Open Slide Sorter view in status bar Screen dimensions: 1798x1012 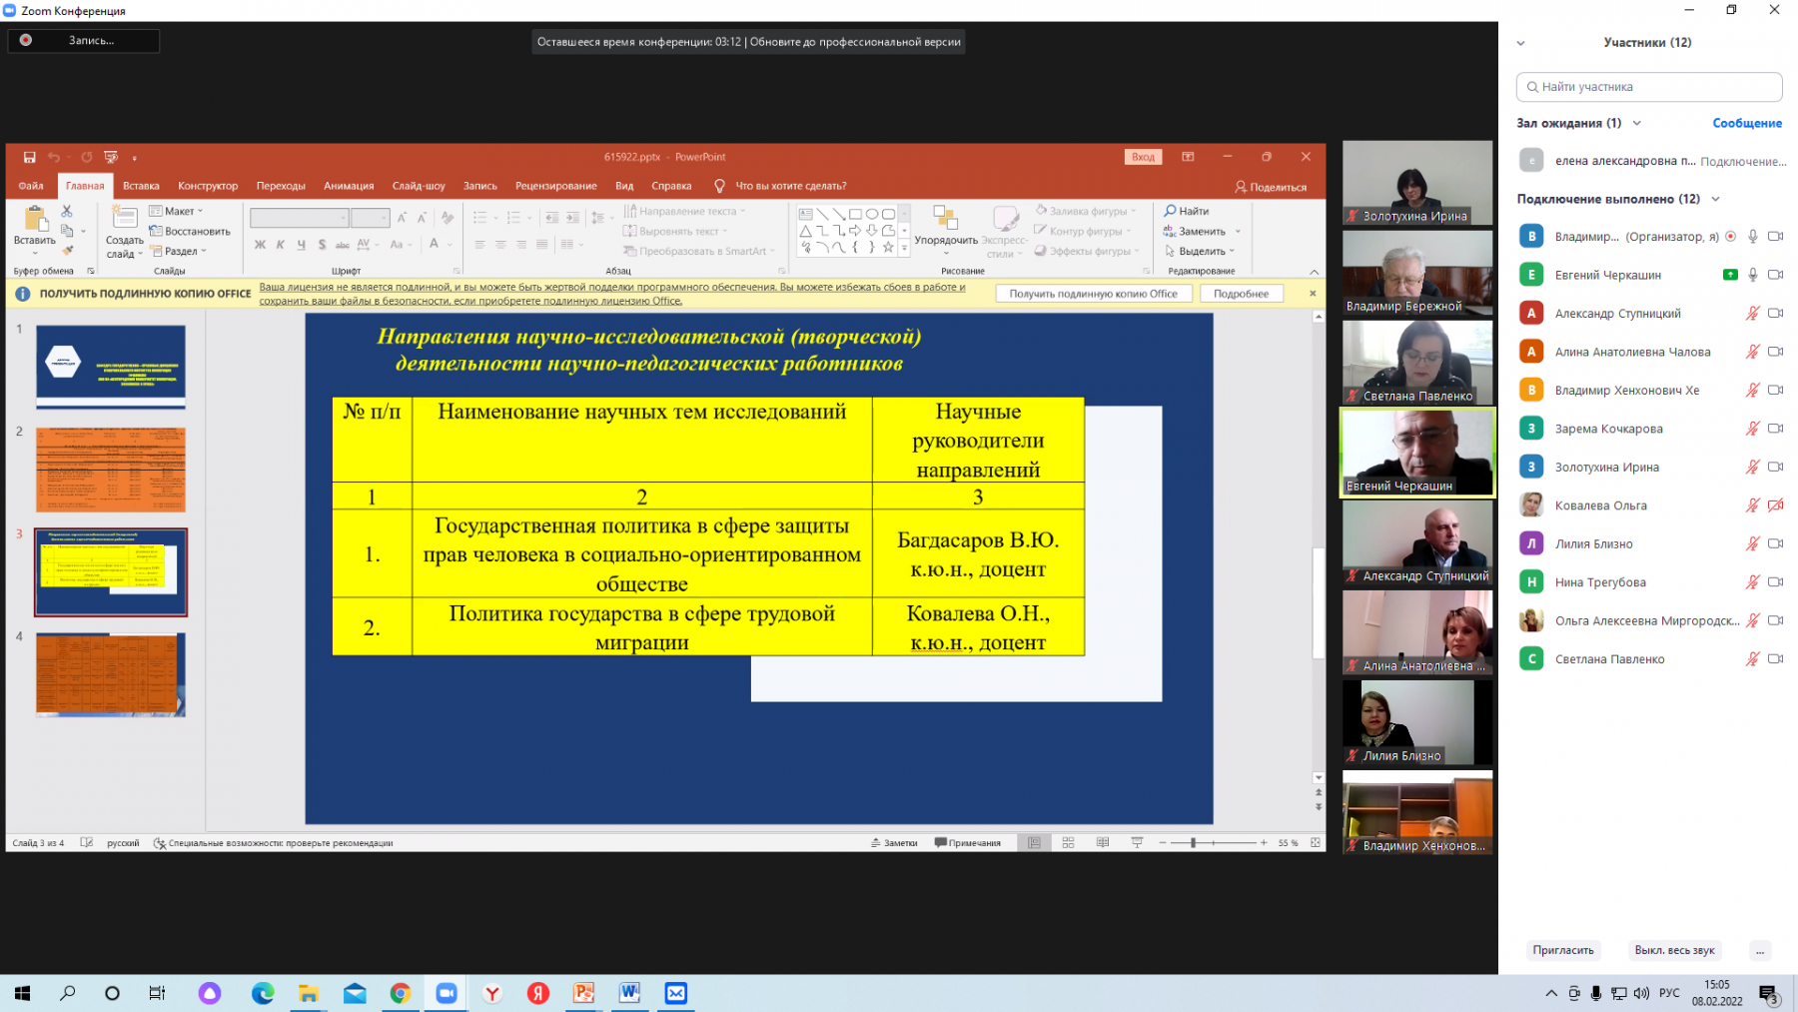pos(1068,843)
